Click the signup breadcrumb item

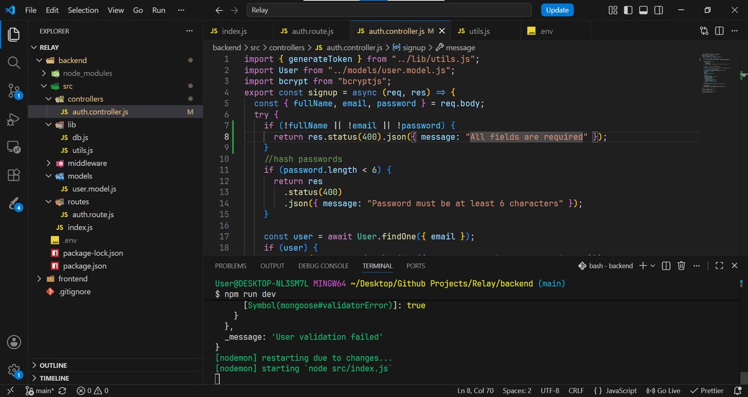click(x=409, y=47)
